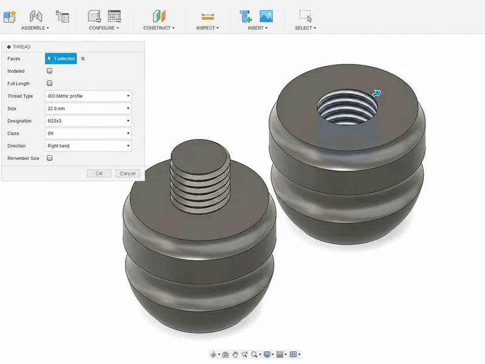The image size is (485, 364).
Task: Click the configure model box icon
Action: point(95,16)
